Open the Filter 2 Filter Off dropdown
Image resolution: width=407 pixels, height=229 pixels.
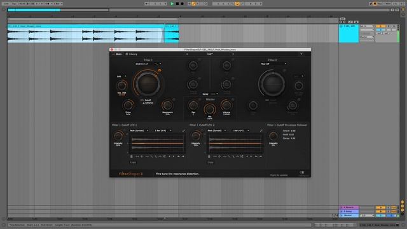273,64
